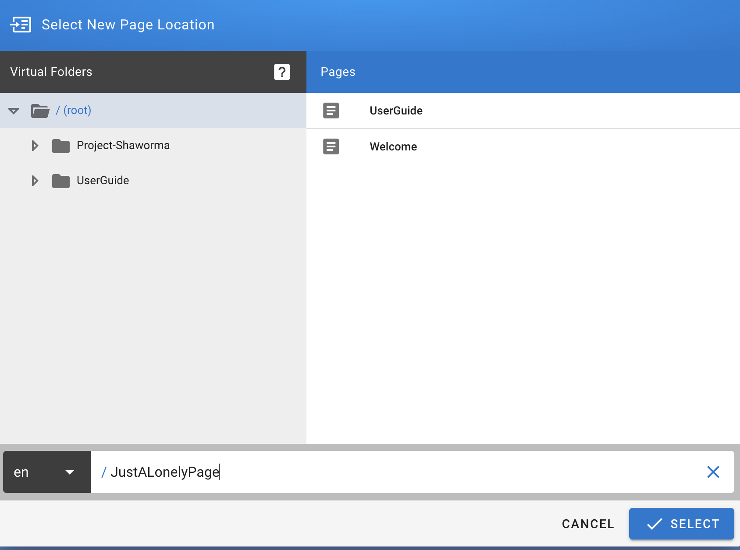The image size is (740, 550).
Task: Click the UserGuide page document icon
Action: (331, 111)
